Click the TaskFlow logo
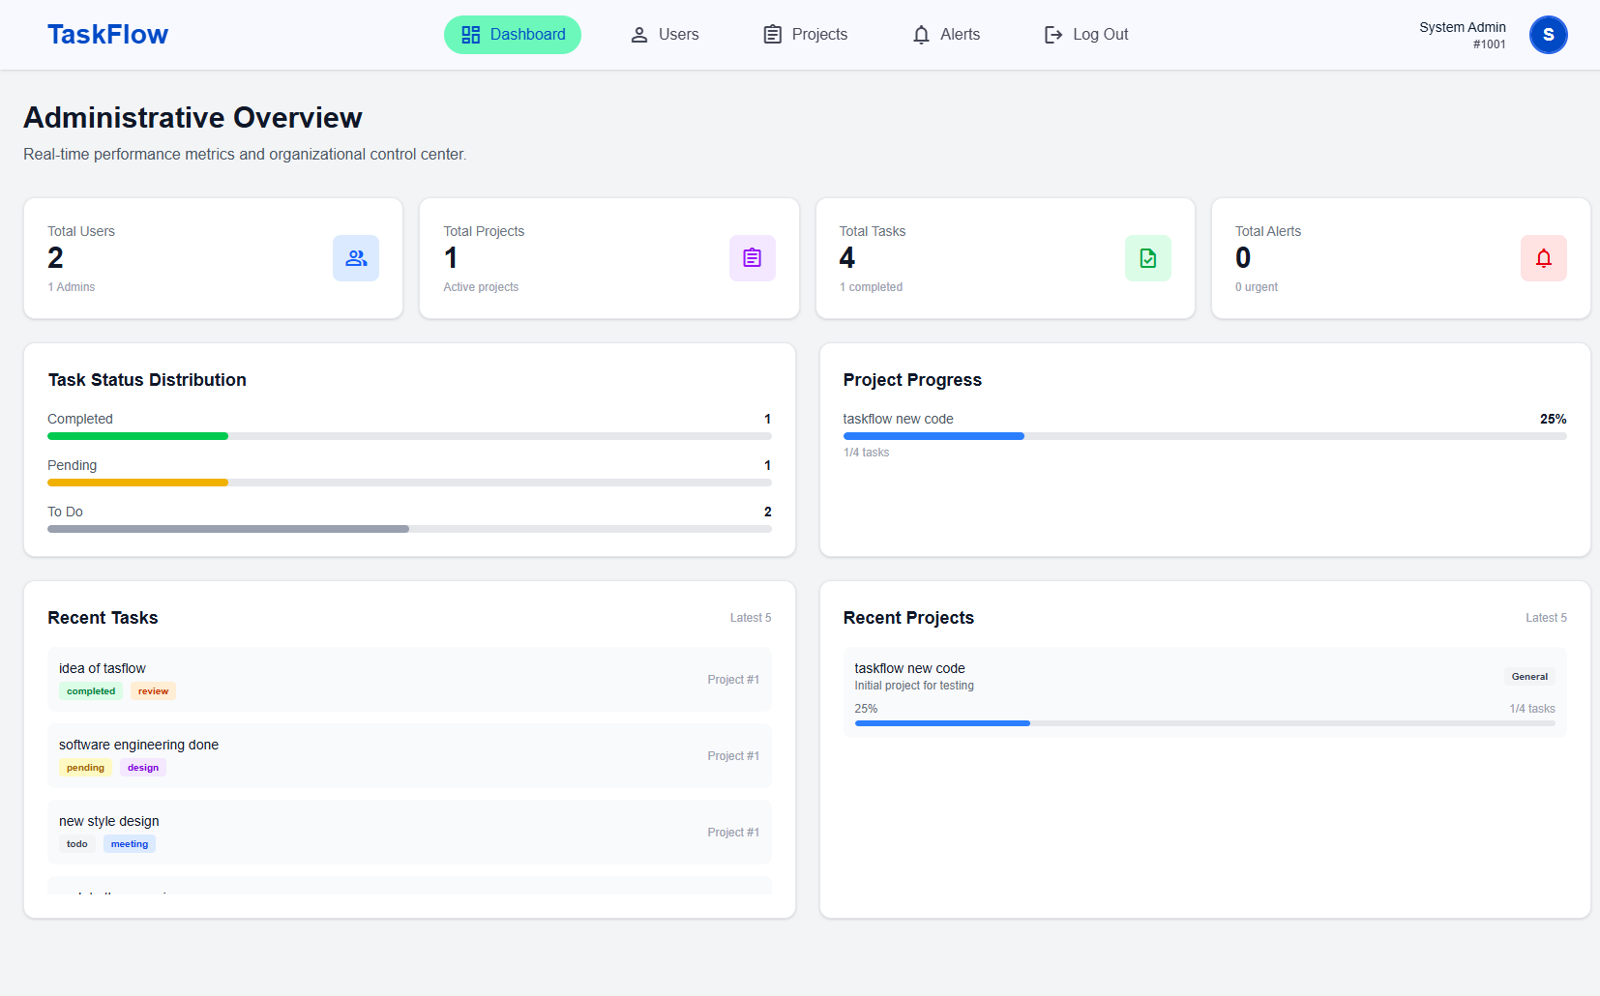Viewport: 1600px width, 996px height. (107, 35)
